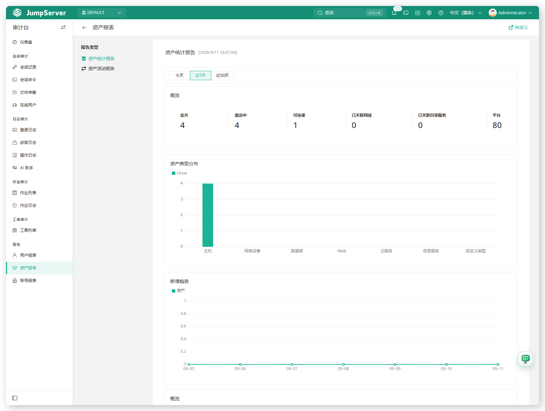The width and height of the screenshot is (545, 411).
Task: Toggle the Linux legend color swatch
Action: (174, 173)
